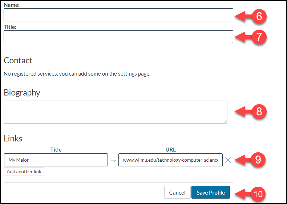Click into the Name text field
Image resolution: width=287 pixels, height=204 pixels.
click(118, 15)
